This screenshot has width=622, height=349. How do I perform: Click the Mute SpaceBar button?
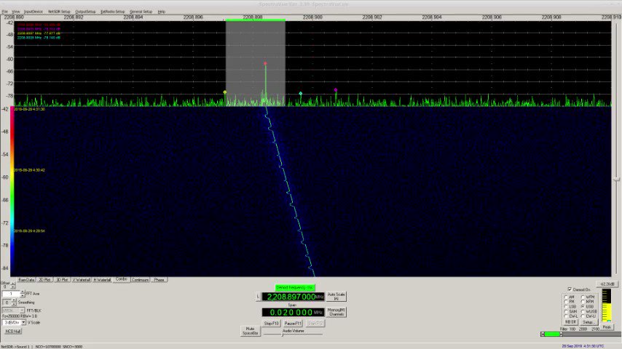(x=250, y=331)
